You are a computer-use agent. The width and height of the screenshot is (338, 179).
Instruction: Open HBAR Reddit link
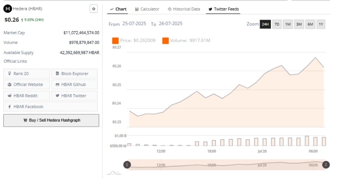(27, 95)
